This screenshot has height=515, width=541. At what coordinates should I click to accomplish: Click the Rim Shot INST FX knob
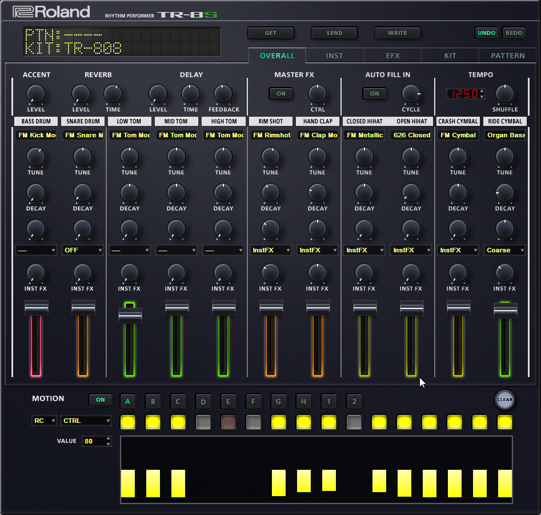click(x=271, y=274)
